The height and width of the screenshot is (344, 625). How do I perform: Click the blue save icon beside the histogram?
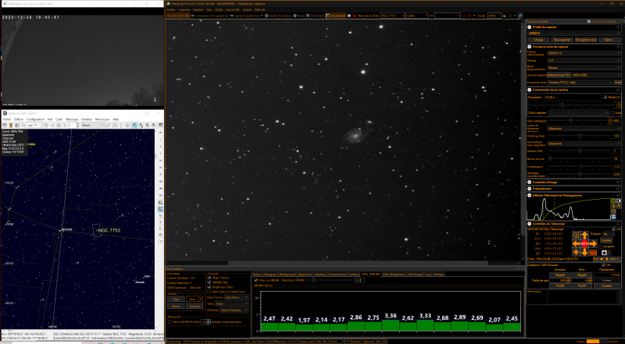pos(613,217)
